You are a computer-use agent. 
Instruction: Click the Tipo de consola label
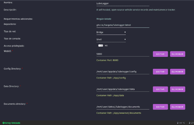[x=12, y=39]
